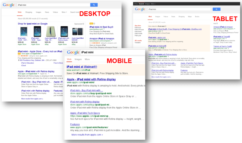
Task: Open the iPad mini 16GB Space product image
Action: coord(37,31)
